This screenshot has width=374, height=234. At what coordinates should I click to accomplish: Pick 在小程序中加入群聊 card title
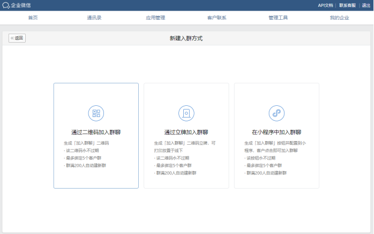click(x=276, y=132)
